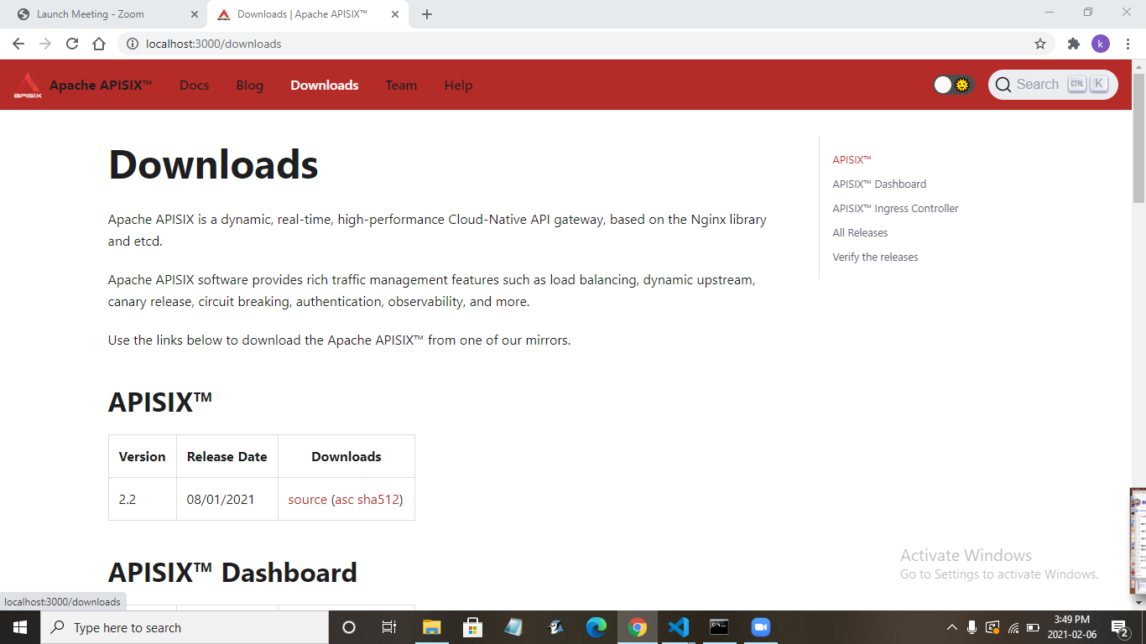Open the Blog navbar item
This screenshot has height=644, width=1146.
[250, 85]
